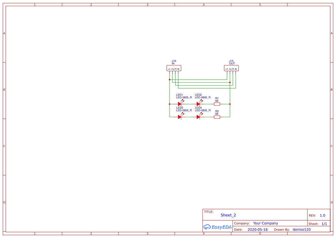
Task: Select the green wire between LED1 and LED2
Action: pos(189,104)
